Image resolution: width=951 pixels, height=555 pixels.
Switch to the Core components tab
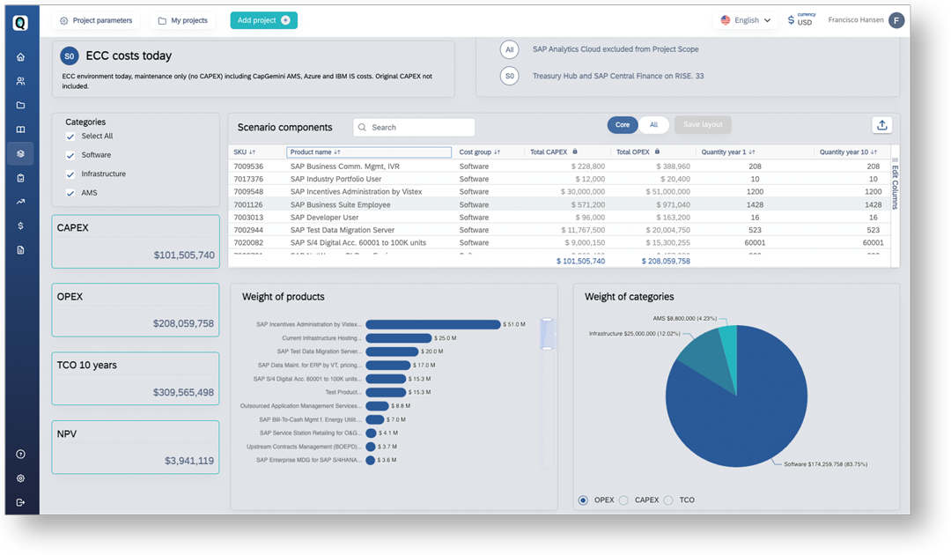[623, 125]
